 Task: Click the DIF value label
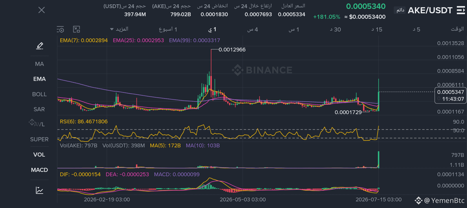click(80, 174)
